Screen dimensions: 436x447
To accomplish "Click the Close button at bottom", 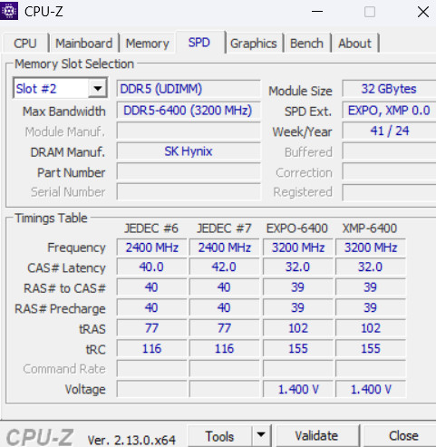I will (403, 436).
